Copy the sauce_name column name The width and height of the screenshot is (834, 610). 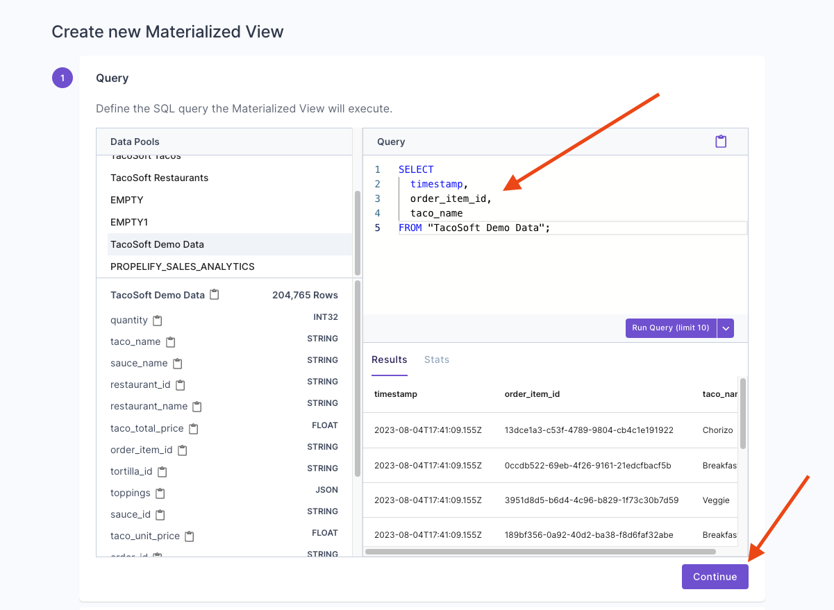coord(176,362)
